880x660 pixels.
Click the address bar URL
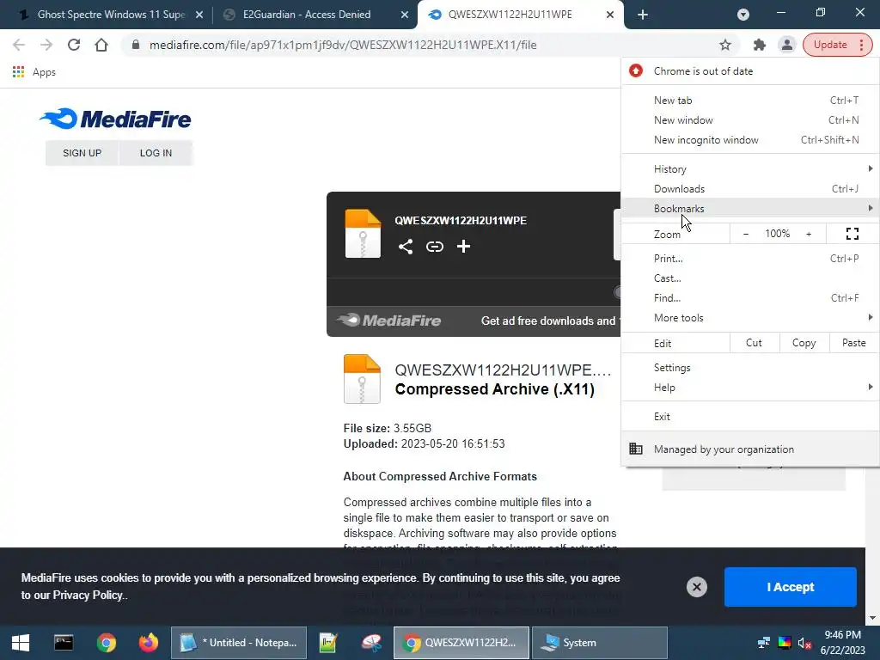(x=343, y=45)
